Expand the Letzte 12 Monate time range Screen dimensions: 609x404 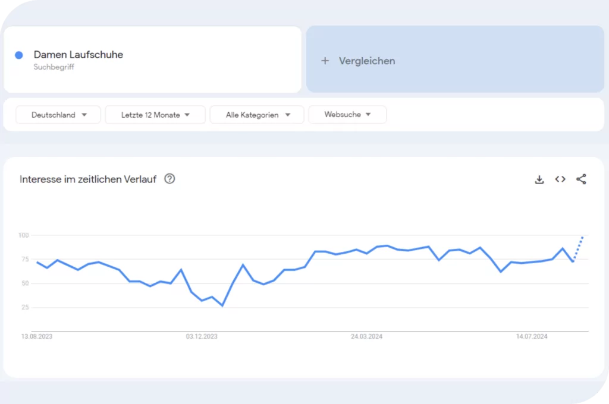155,115
